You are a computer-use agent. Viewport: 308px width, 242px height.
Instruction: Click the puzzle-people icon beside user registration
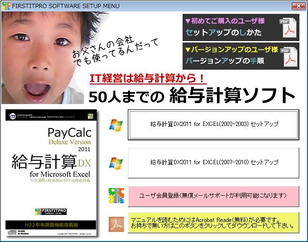(x=116, y=196)
